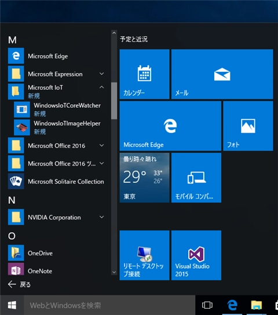The image size is (278, 315).
Task: Open the OneNote purple icon
Action: tap(16, 269)
